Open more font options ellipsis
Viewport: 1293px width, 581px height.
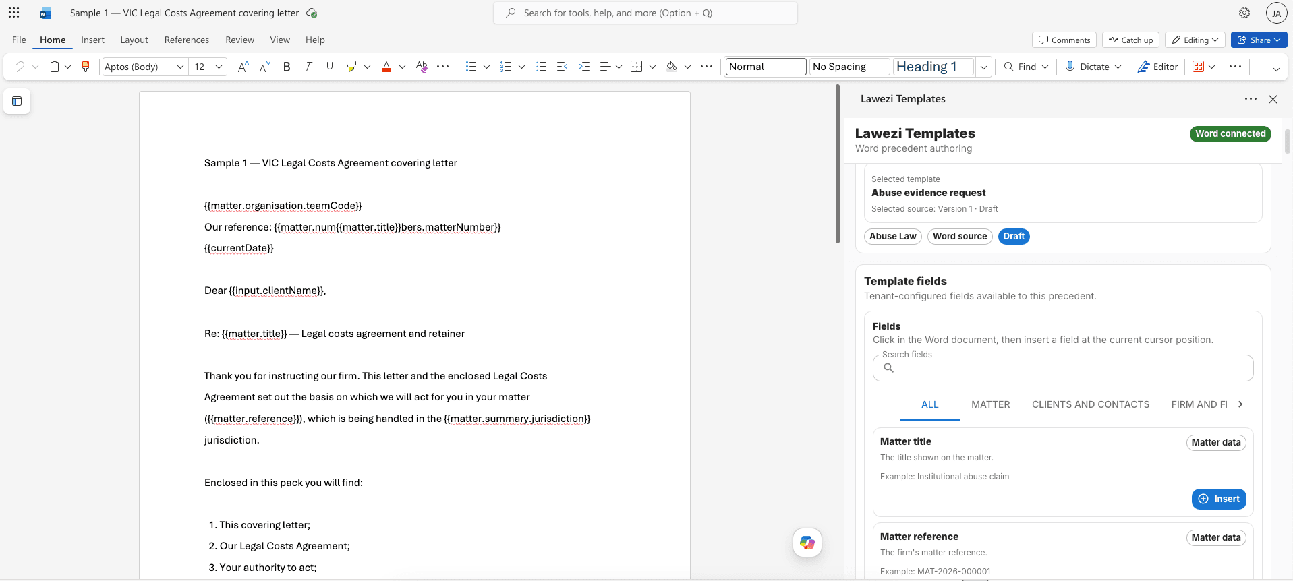point(443,67)
